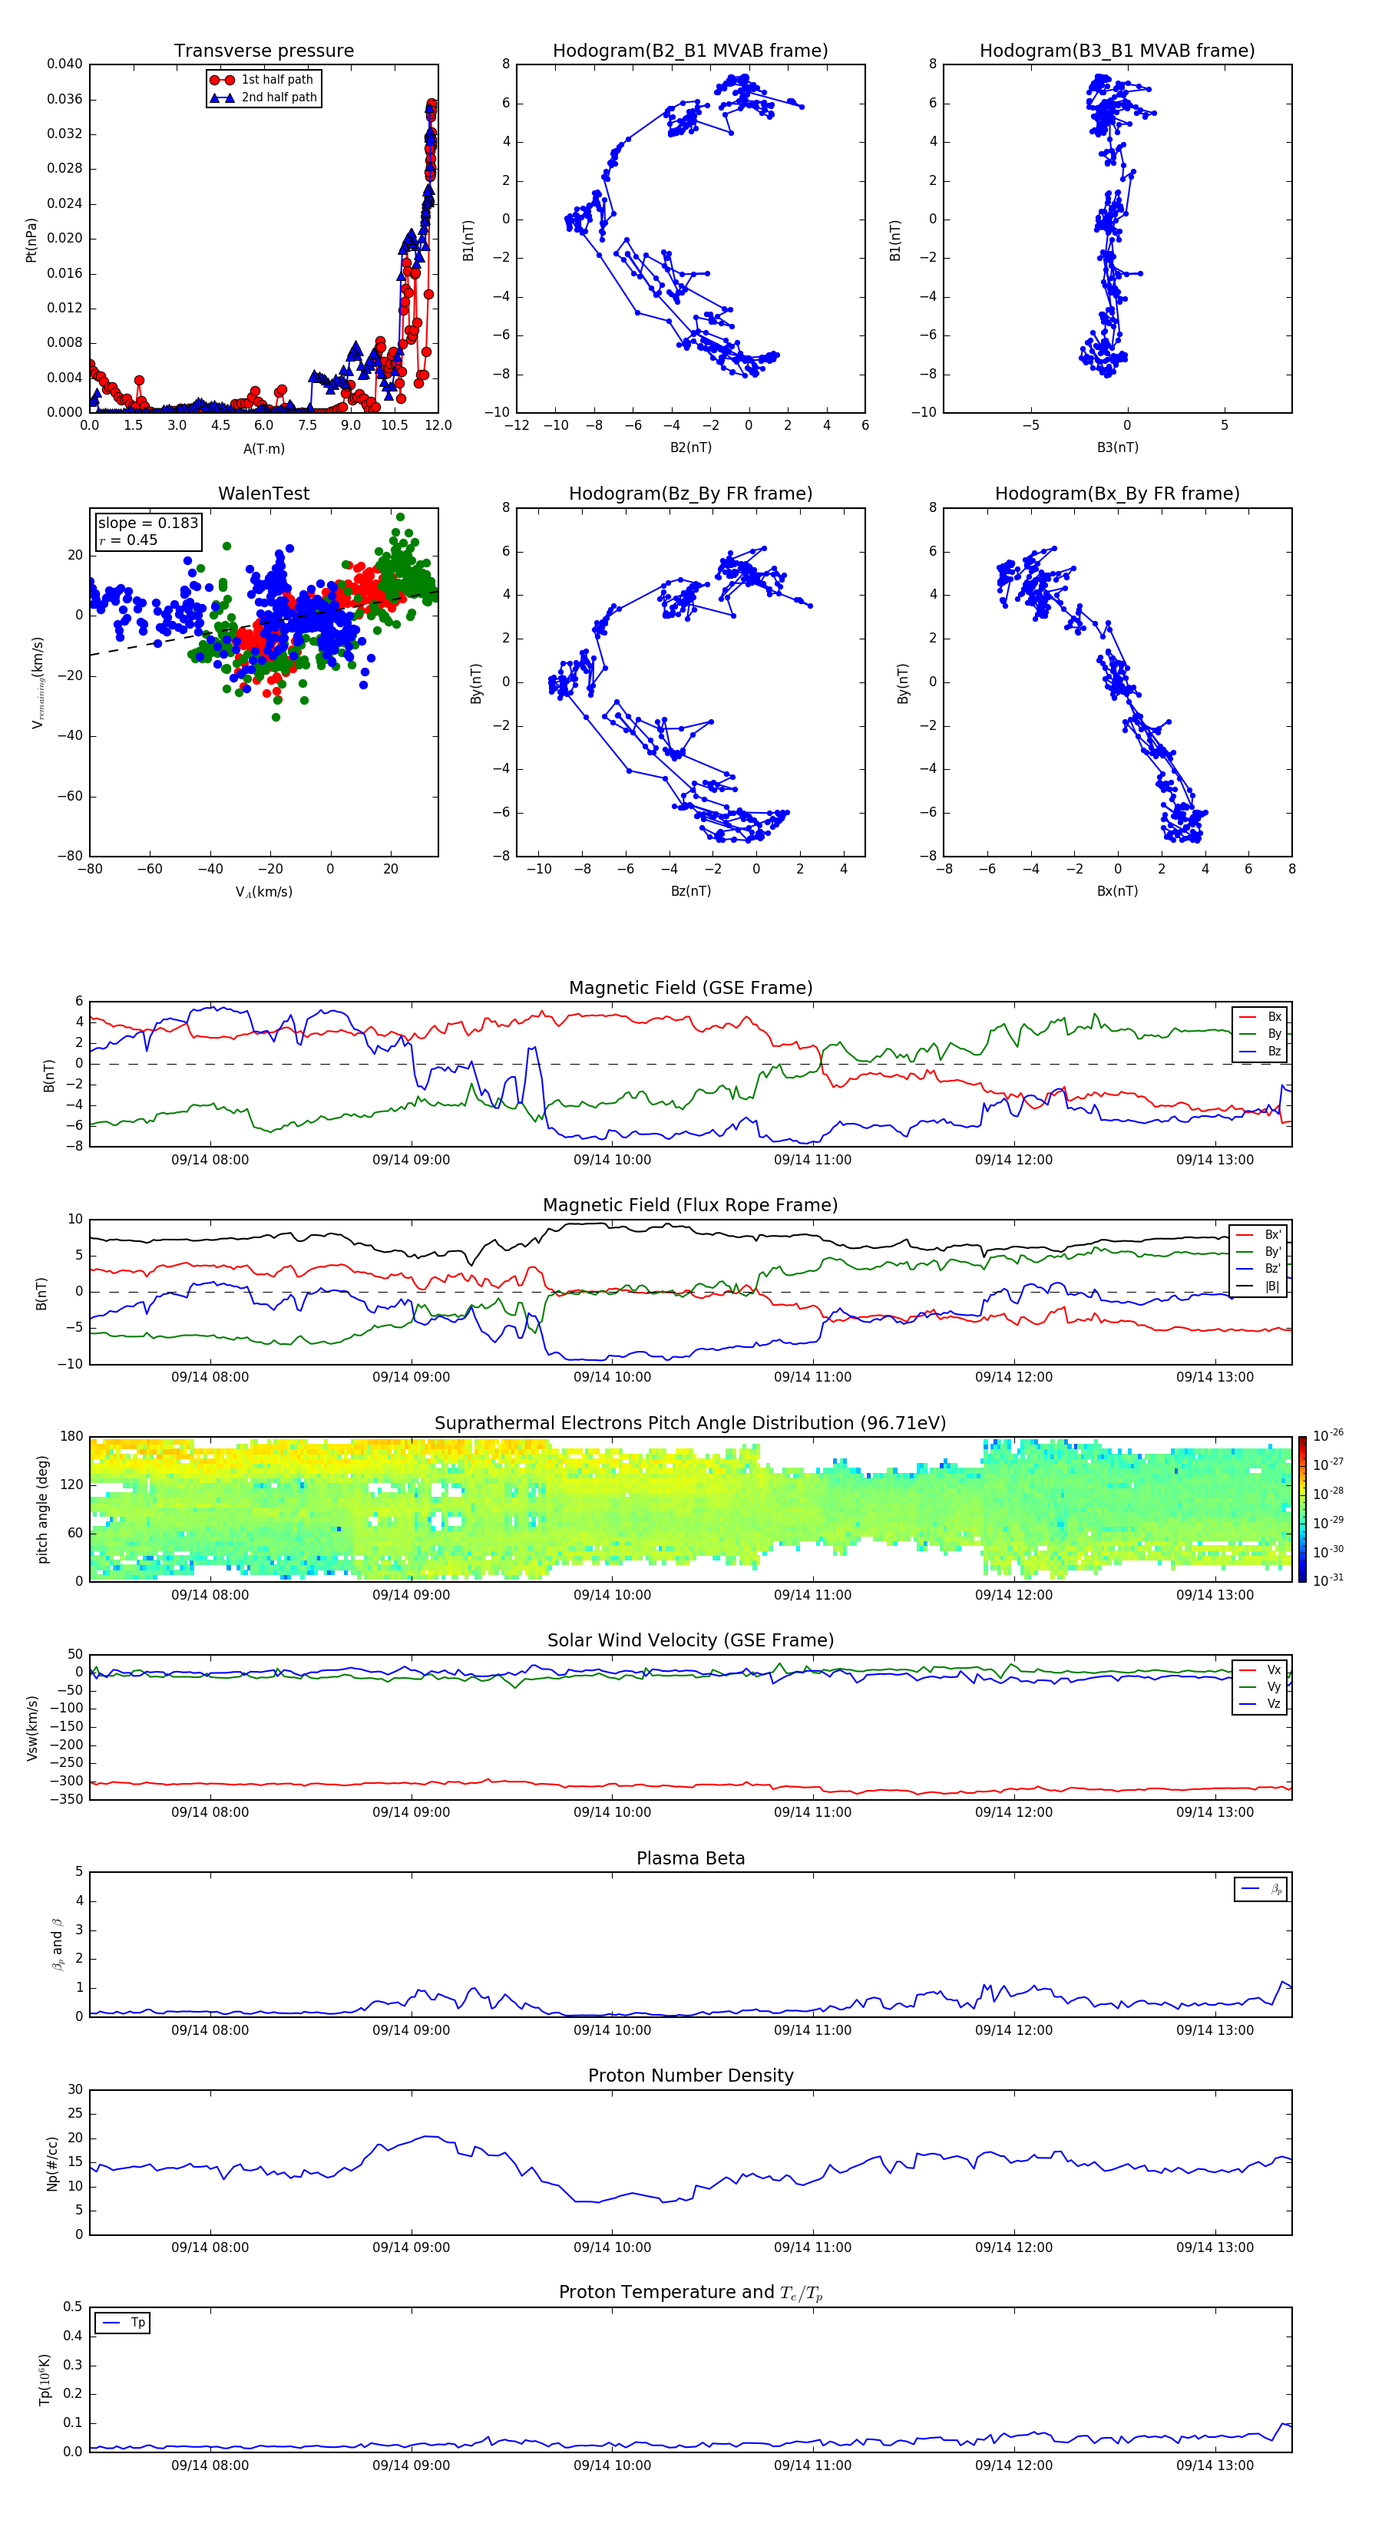
Task: Click the 'pitch angle (deg)' axis label
Action: [x=42, y=1509]
